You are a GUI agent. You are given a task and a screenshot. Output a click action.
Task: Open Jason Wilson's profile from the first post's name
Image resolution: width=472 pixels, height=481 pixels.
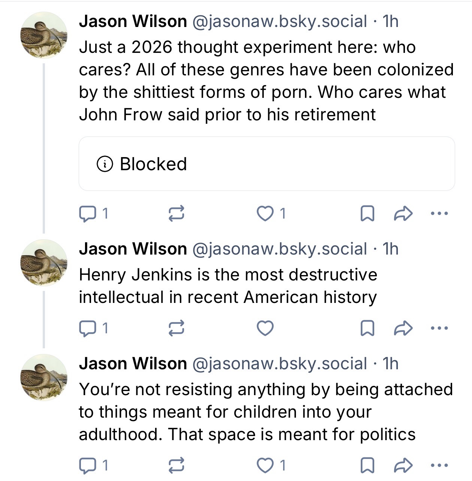pos(133,21)
